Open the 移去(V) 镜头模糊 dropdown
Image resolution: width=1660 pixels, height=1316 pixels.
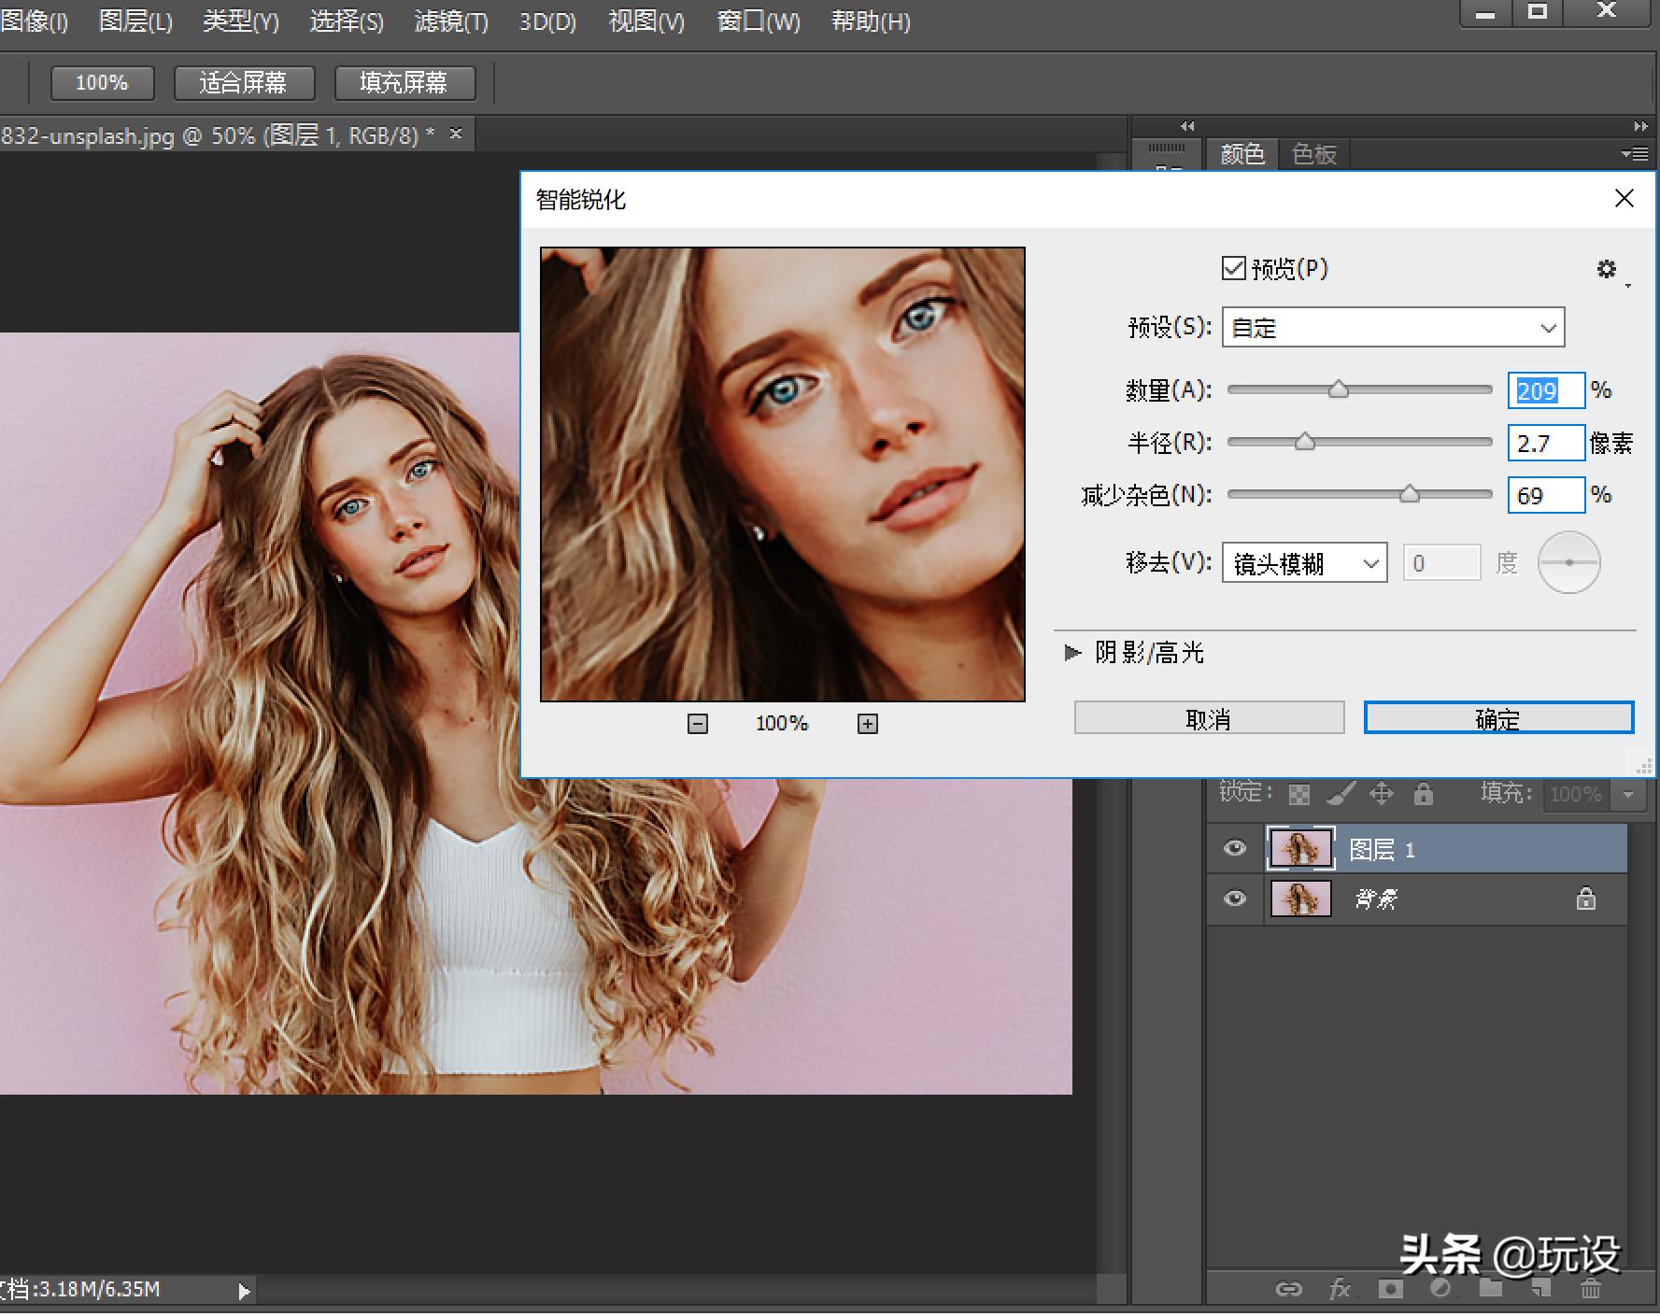click(x=1304, y=563)
